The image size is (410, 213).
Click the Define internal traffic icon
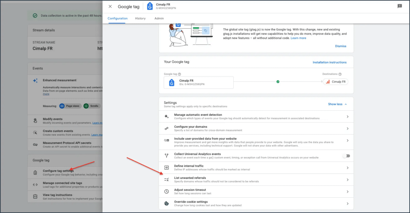166,168
